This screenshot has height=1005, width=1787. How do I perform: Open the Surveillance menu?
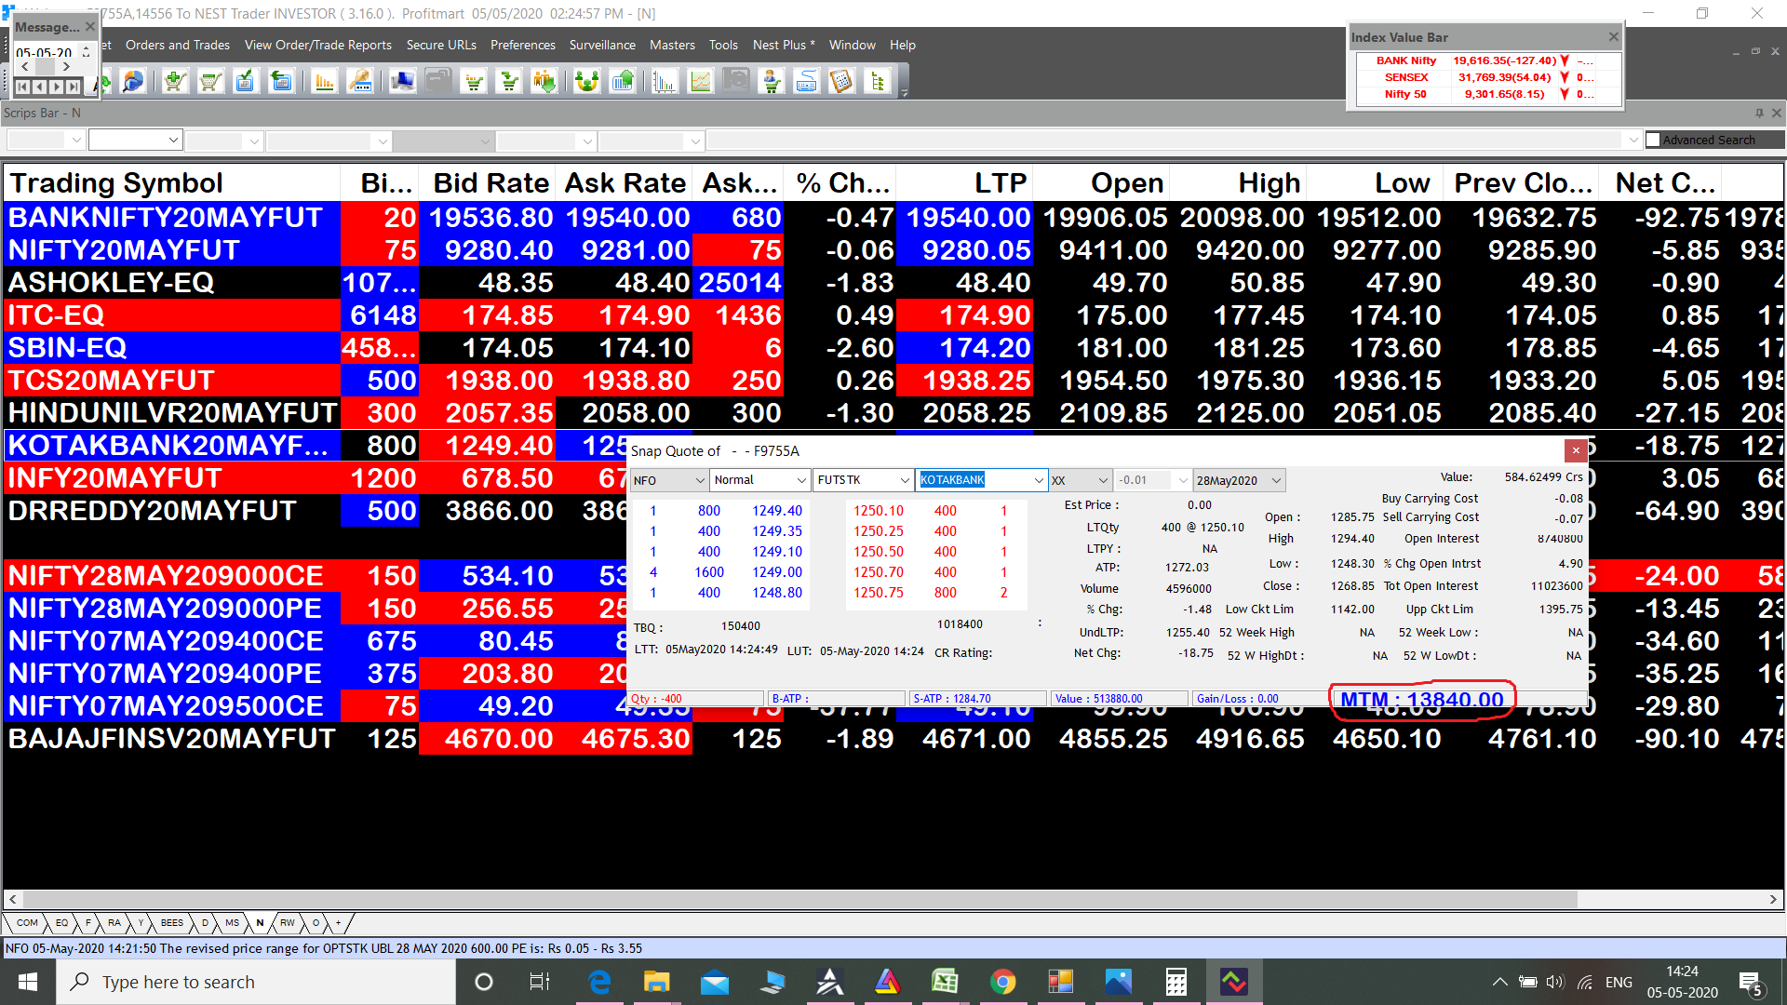(602, 45)
